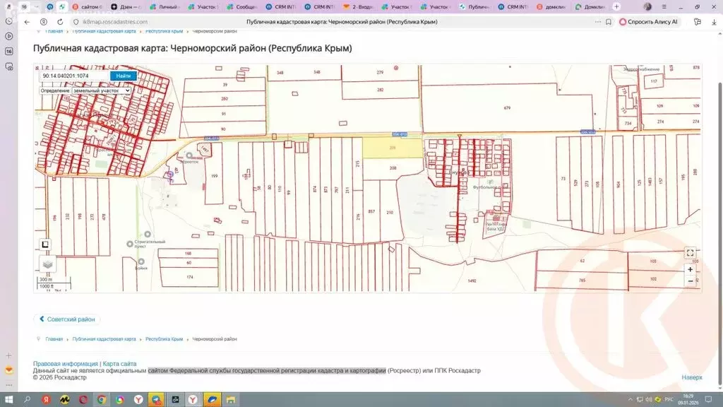Click the square tool above the layers icon
723x407 pixels.
coord(45,244)
